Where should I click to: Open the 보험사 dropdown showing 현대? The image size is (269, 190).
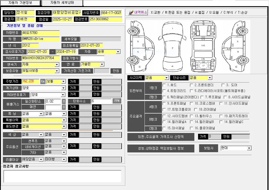[x=249, y=148]
